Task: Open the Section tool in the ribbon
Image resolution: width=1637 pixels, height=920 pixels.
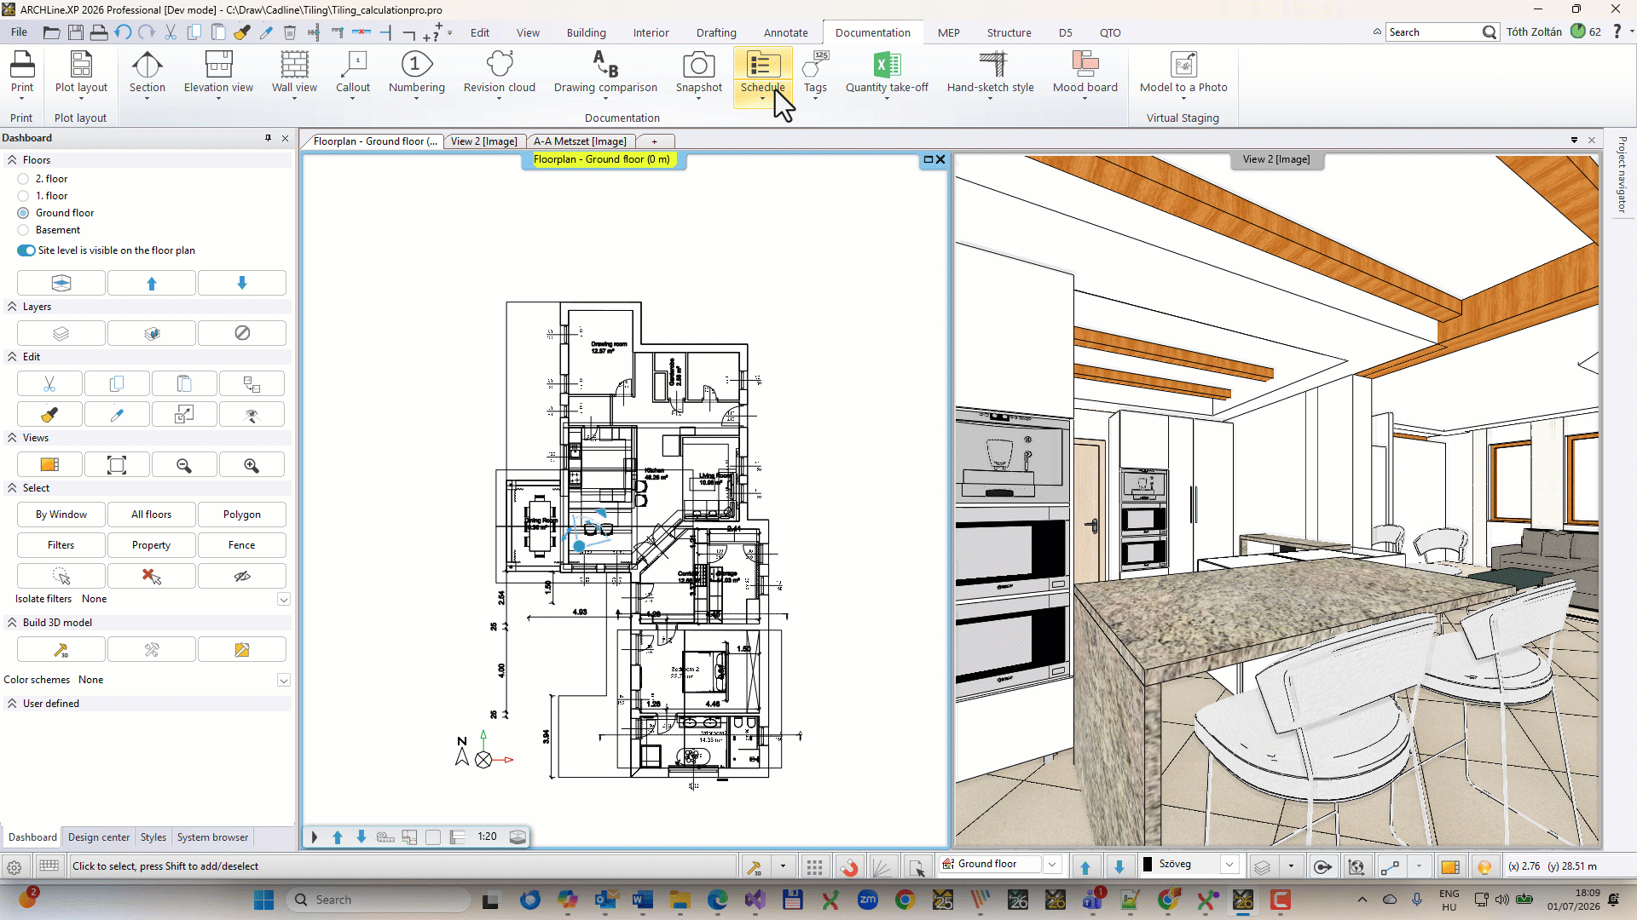Action: coord(147,73)
